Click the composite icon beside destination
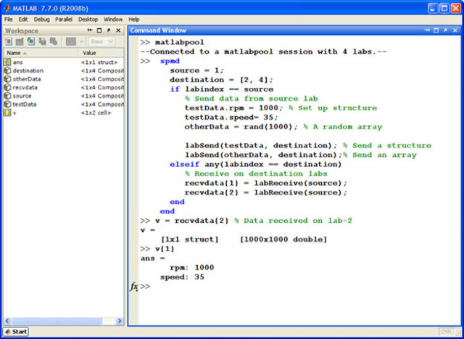The width and height of the screenshot is (464, 339). tap(7, 70)
